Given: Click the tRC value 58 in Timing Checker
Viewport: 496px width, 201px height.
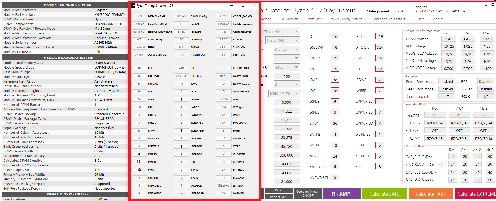Looking at the screenshot, I should click(x=139, y=107).
